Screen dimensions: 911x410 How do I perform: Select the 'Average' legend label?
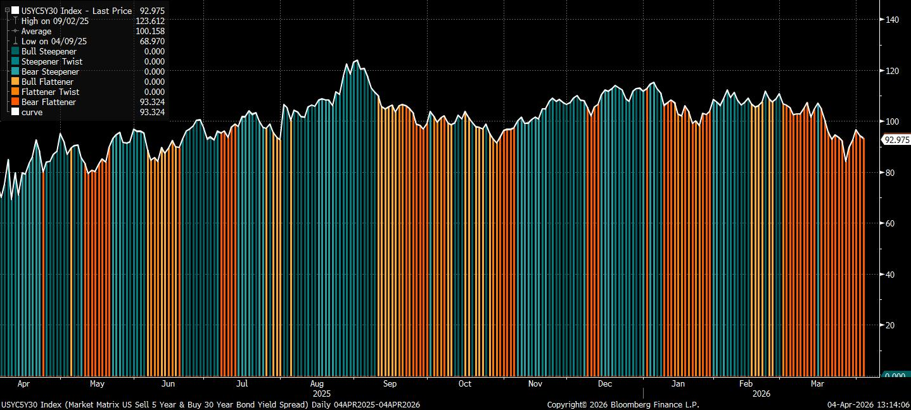(x=37, y=31)
